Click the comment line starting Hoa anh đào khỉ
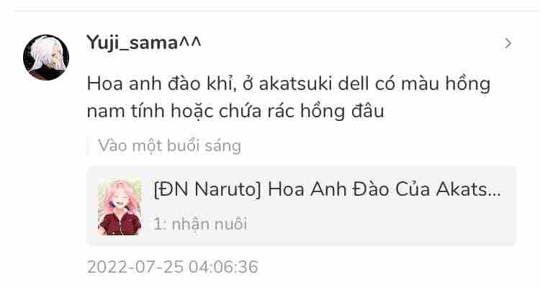Screen dimensions: 540x290 point(289,83)
